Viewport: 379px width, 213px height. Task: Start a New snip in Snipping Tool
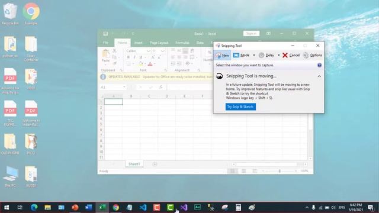pos(222,55)
